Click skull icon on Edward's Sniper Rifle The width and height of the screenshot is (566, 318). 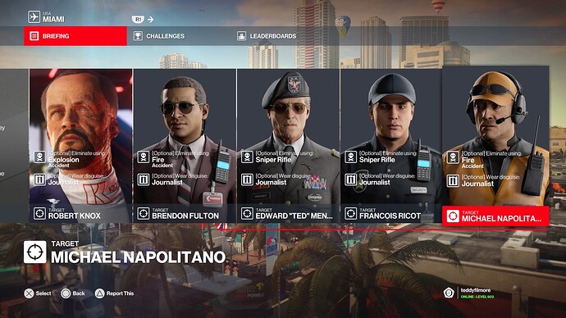click(x=247, y=157)
